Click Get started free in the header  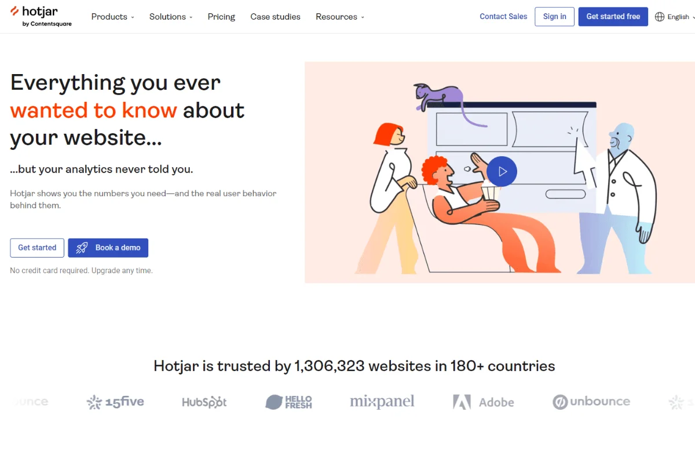(613, 17)
